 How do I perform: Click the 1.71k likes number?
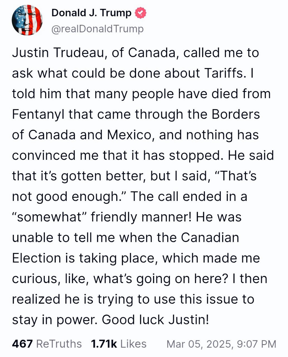[104, 344]
